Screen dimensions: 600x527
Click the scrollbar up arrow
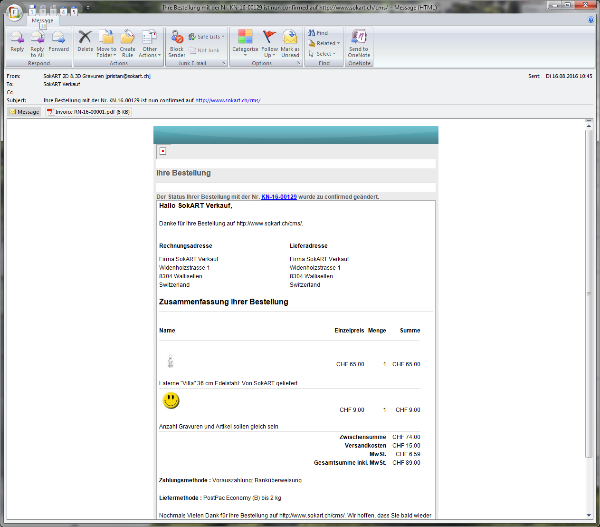589,126
